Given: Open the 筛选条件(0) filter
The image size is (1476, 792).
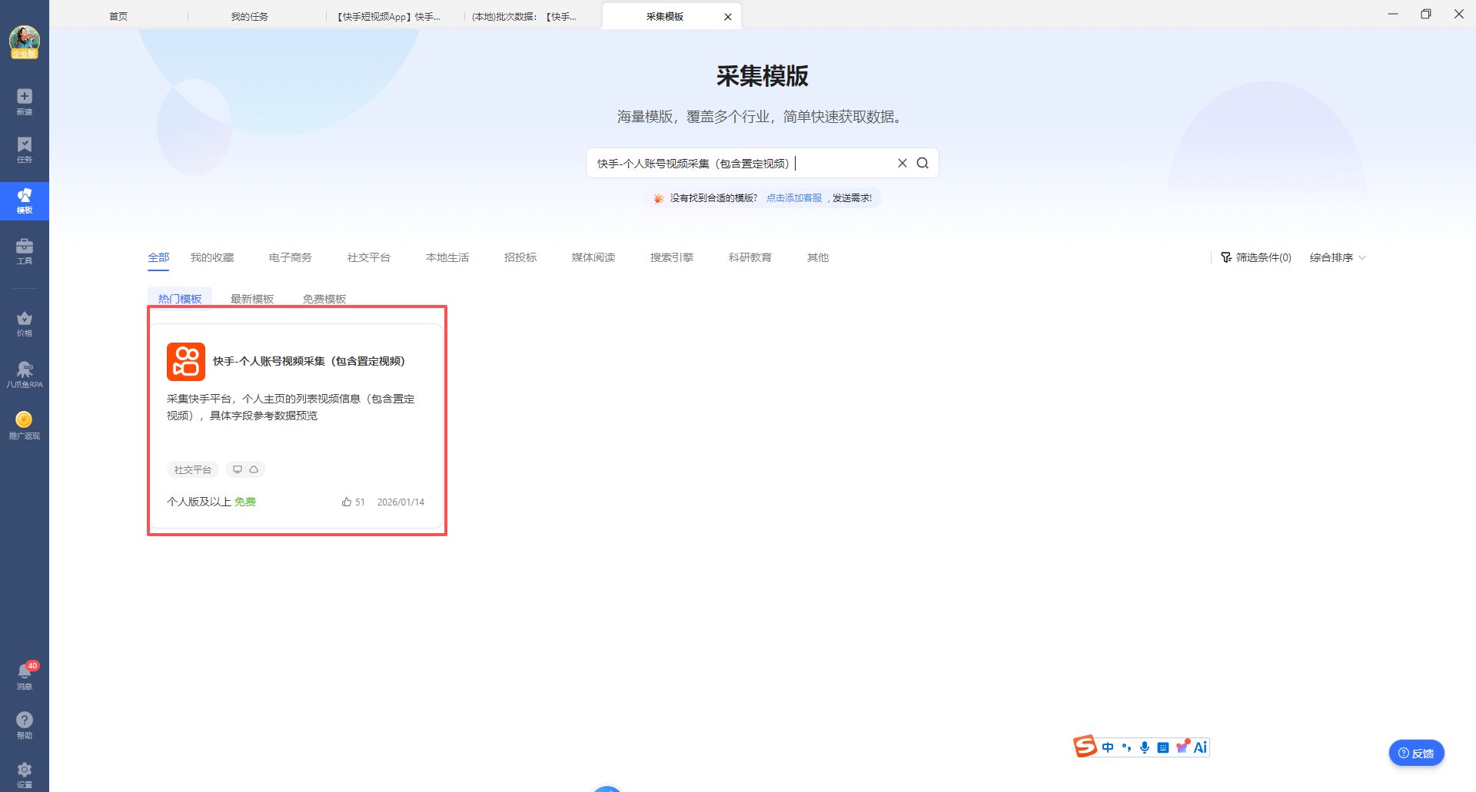Looking at the screenshot, I should (1256, 257).
